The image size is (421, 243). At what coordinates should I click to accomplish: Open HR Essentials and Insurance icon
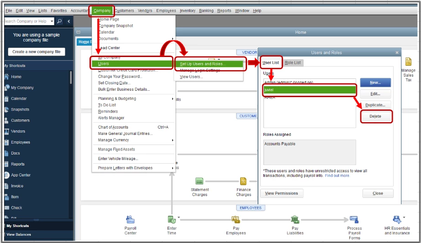pyautogui.click(x=397, y=220)
